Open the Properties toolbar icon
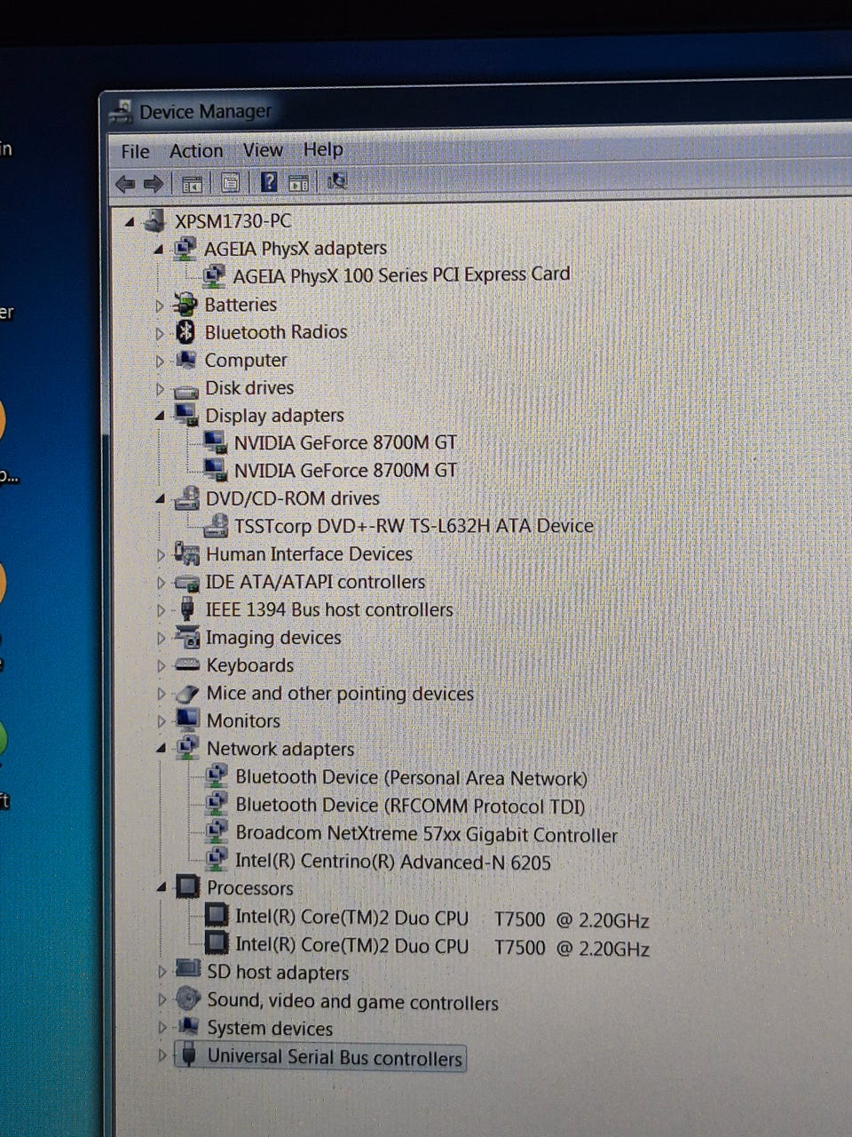This screenshot has width=852, height=1137. click(x=231, y=183)
